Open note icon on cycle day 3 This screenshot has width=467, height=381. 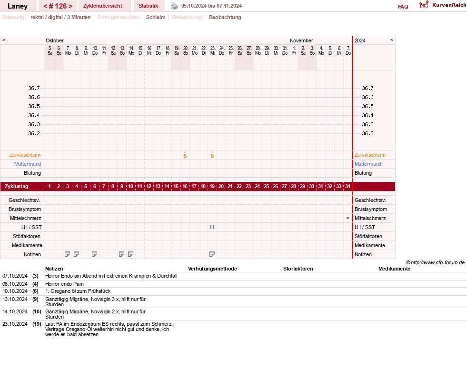click(67, 254)
